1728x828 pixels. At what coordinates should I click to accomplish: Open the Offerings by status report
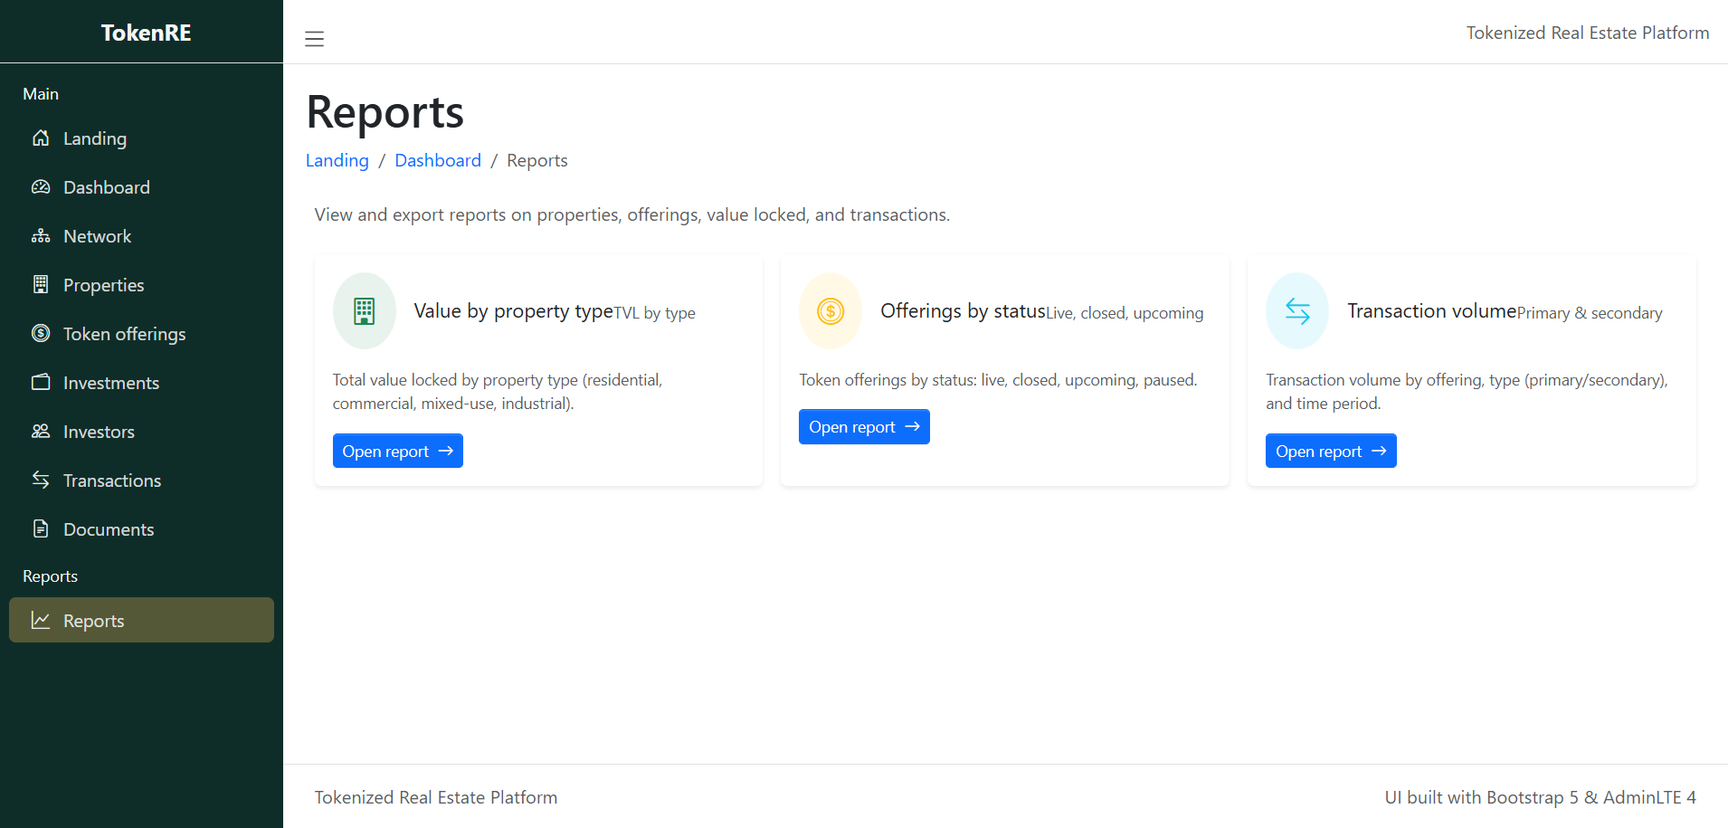tap(863, 426)
